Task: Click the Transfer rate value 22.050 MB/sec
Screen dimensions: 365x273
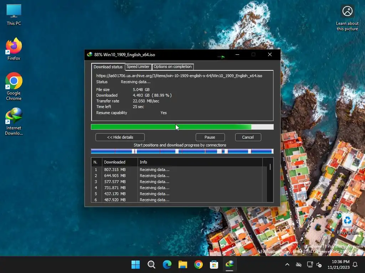Action: (x=146, y=101)
